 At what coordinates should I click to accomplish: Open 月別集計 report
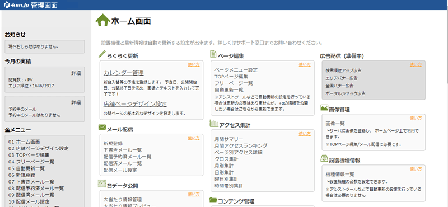click(224, 166)
